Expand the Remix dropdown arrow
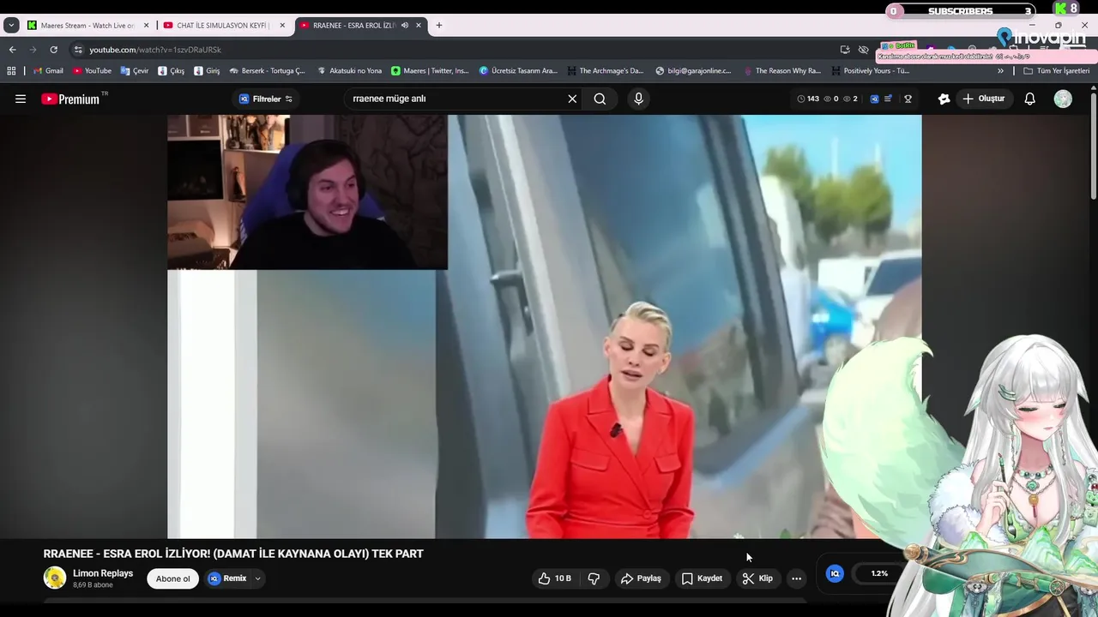 (257, 578)
